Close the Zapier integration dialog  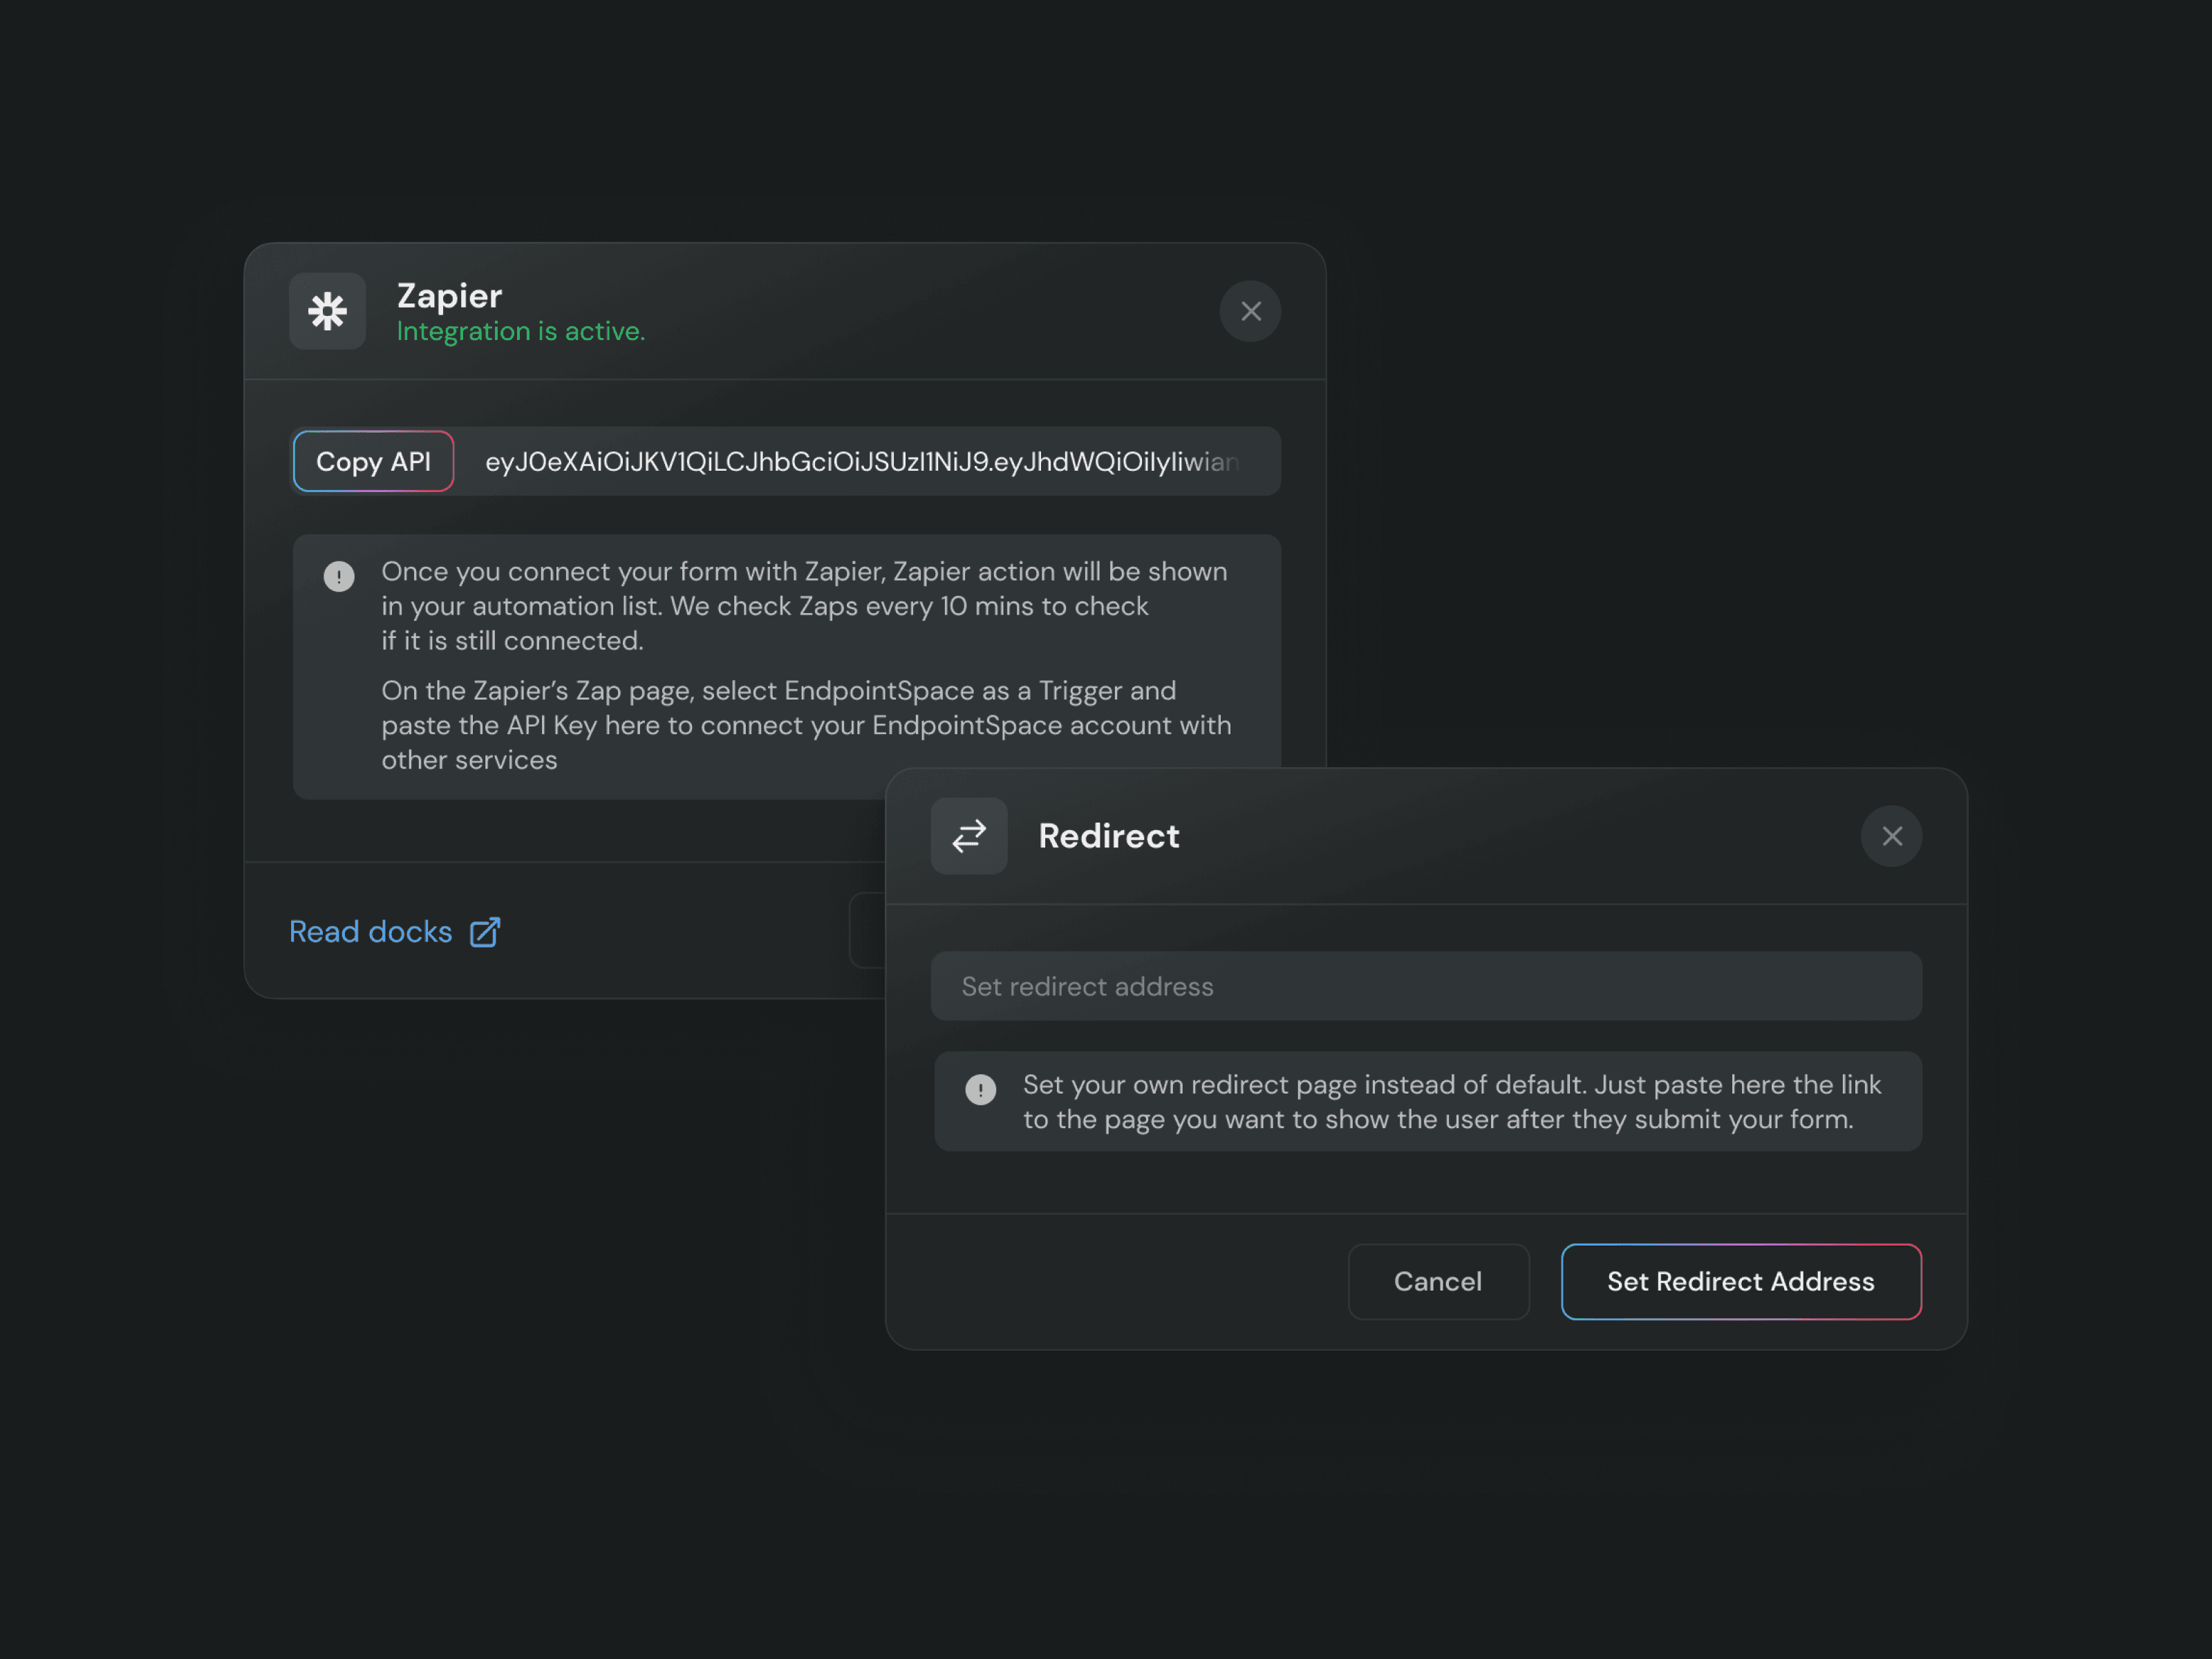point(1250,311)
